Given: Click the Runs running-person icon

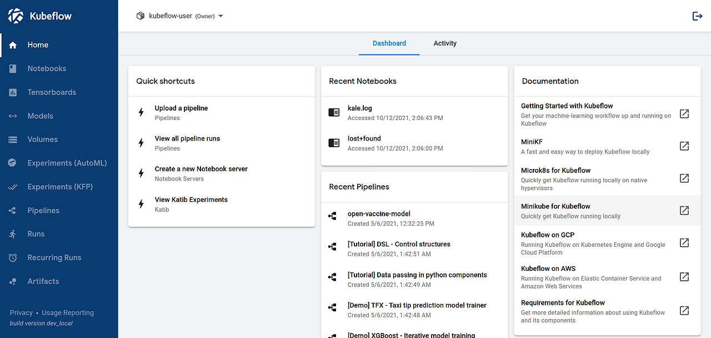Looking at the screenshot, I should point(13,234).
